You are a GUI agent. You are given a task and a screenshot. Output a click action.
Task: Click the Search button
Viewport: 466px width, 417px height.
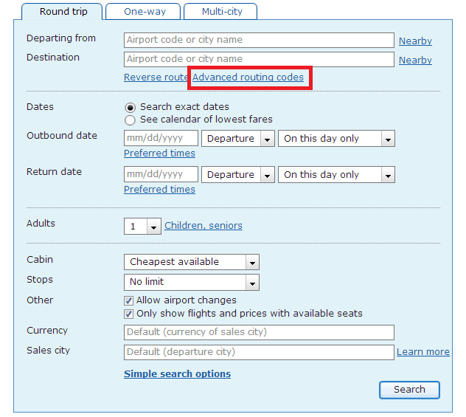(409, 390)
